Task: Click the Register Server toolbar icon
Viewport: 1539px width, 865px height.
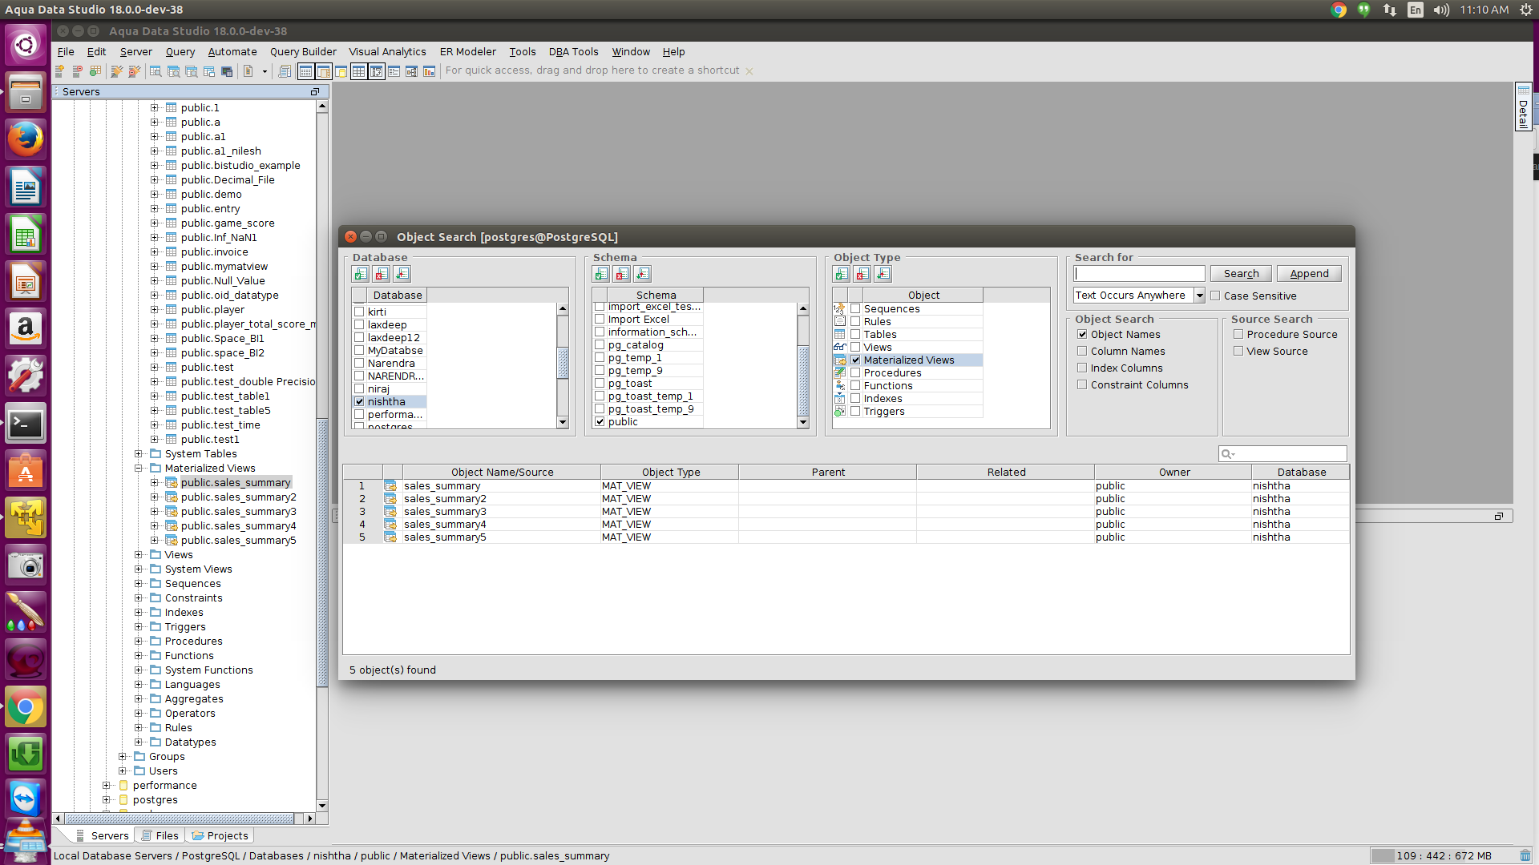Action: click(x=59, y=71)
